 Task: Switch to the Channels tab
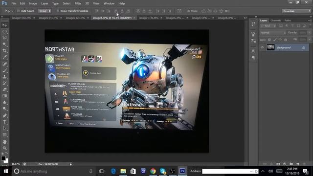[x=276, y=21]
